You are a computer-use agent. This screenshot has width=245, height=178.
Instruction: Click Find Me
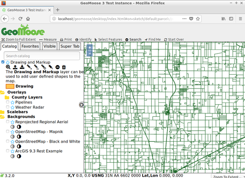click(x=153, y=40)
